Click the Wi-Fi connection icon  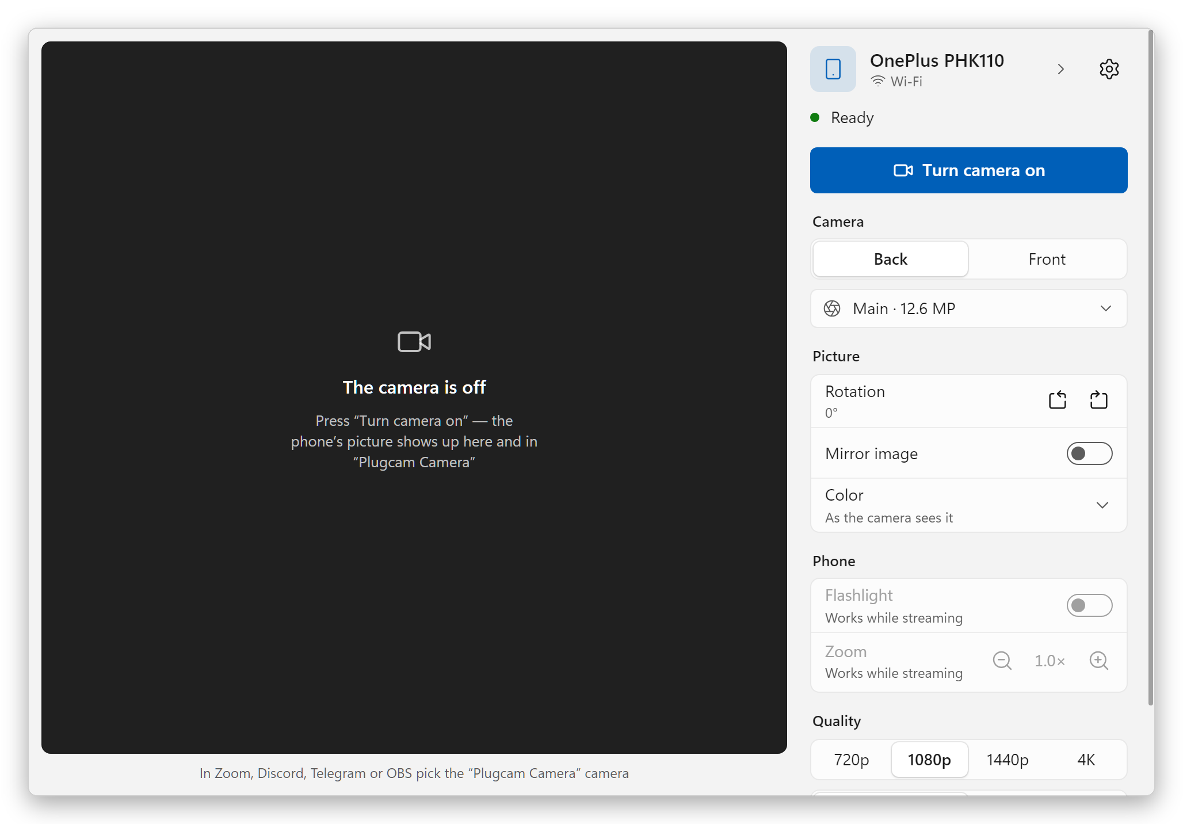click(877, 81)
